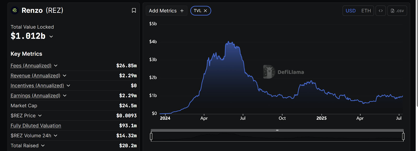Expand Earnings (Annualized) details
The width and height of the screenshot is (418, 151).
click(x=65, y=96)
